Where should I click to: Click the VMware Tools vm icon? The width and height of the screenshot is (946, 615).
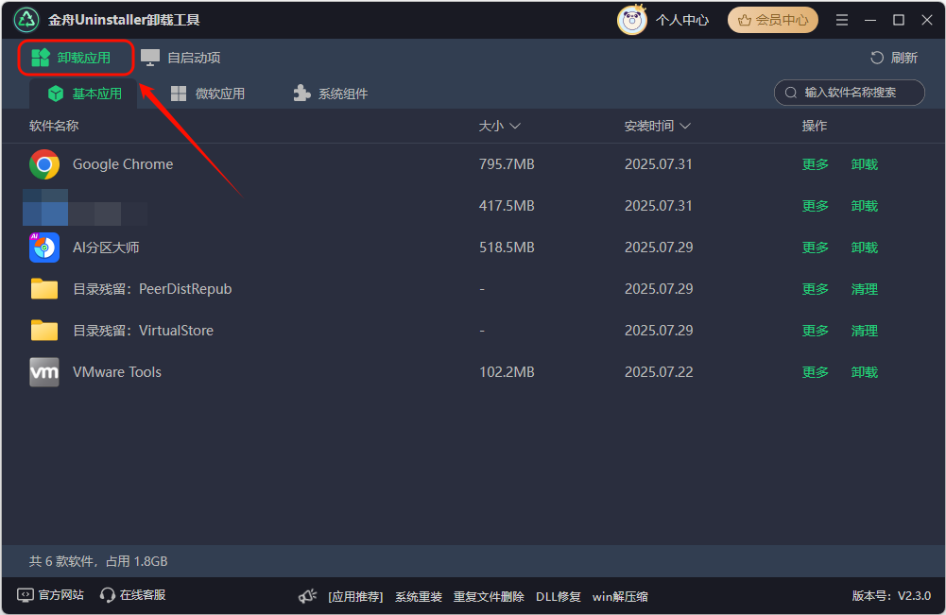(x=44, y=372)
